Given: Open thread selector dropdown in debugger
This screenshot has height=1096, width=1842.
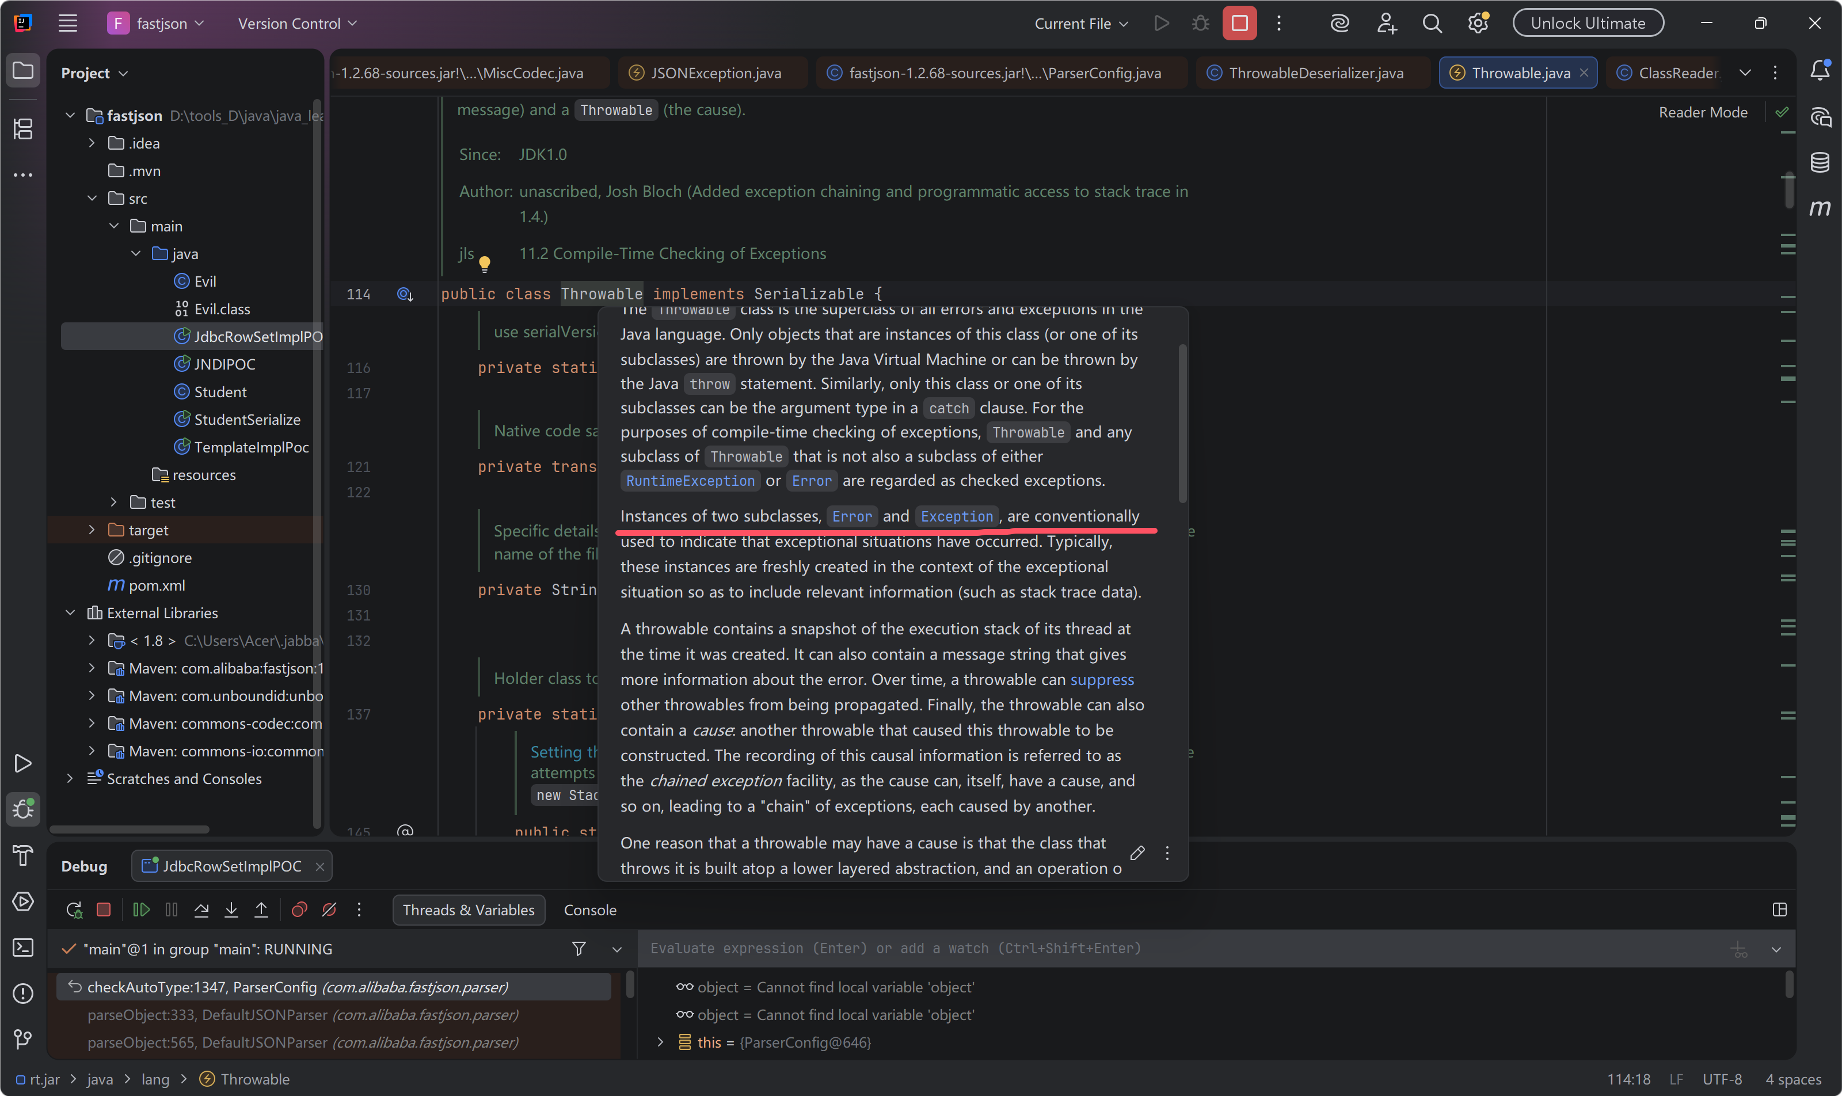Looking at the screenshot, I should coord(616,949).
